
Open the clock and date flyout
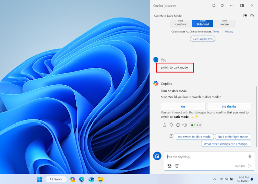243,179
